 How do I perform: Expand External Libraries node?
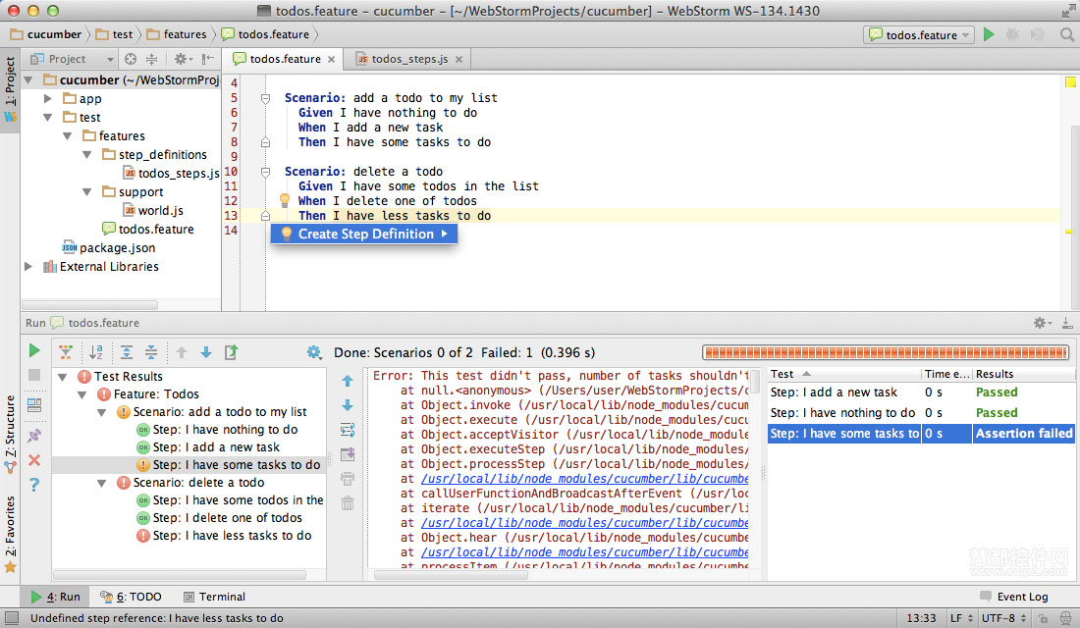click(28, 266)
